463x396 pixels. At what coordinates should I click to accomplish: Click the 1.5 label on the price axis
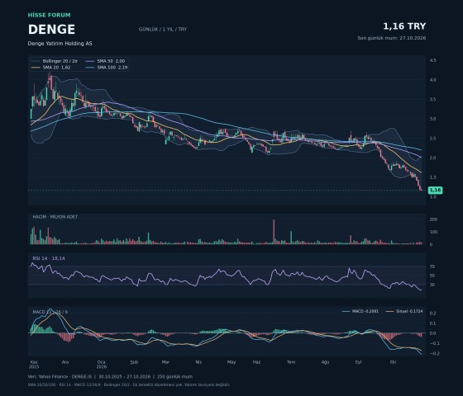point(433,177)
